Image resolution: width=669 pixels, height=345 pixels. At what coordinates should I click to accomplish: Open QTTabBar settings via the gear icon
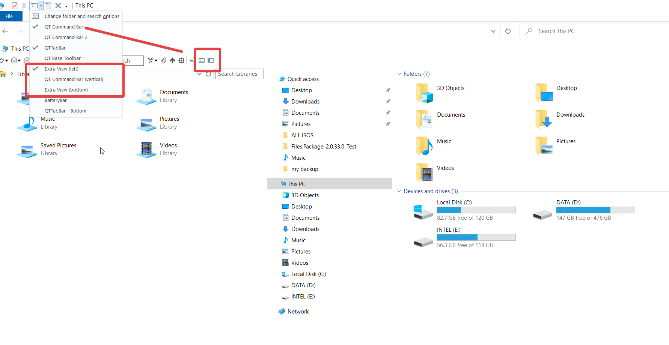[181, 60]
